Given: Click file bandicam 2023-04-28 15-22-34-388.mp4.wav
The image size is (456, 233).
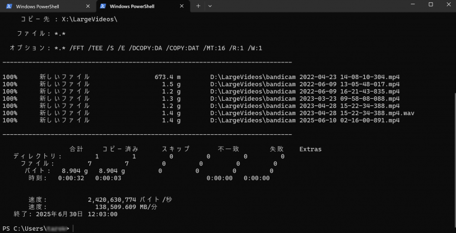Looking at the screenshot, I should pos(313,113).
